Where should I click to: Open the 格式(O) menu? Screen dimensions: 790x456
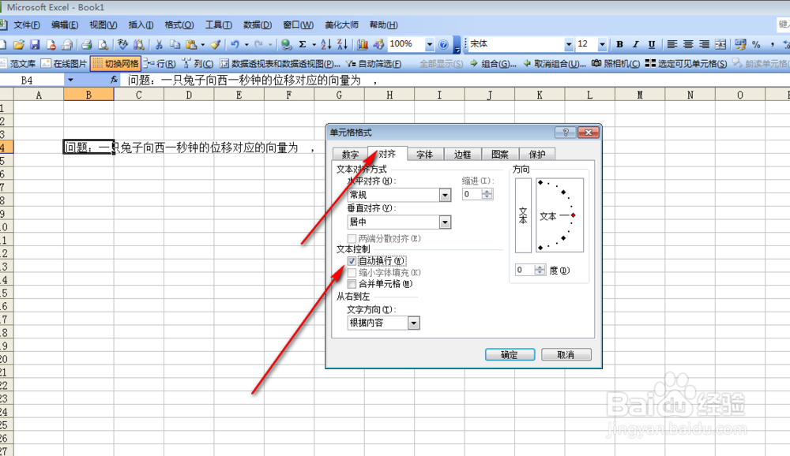(179, 24)
